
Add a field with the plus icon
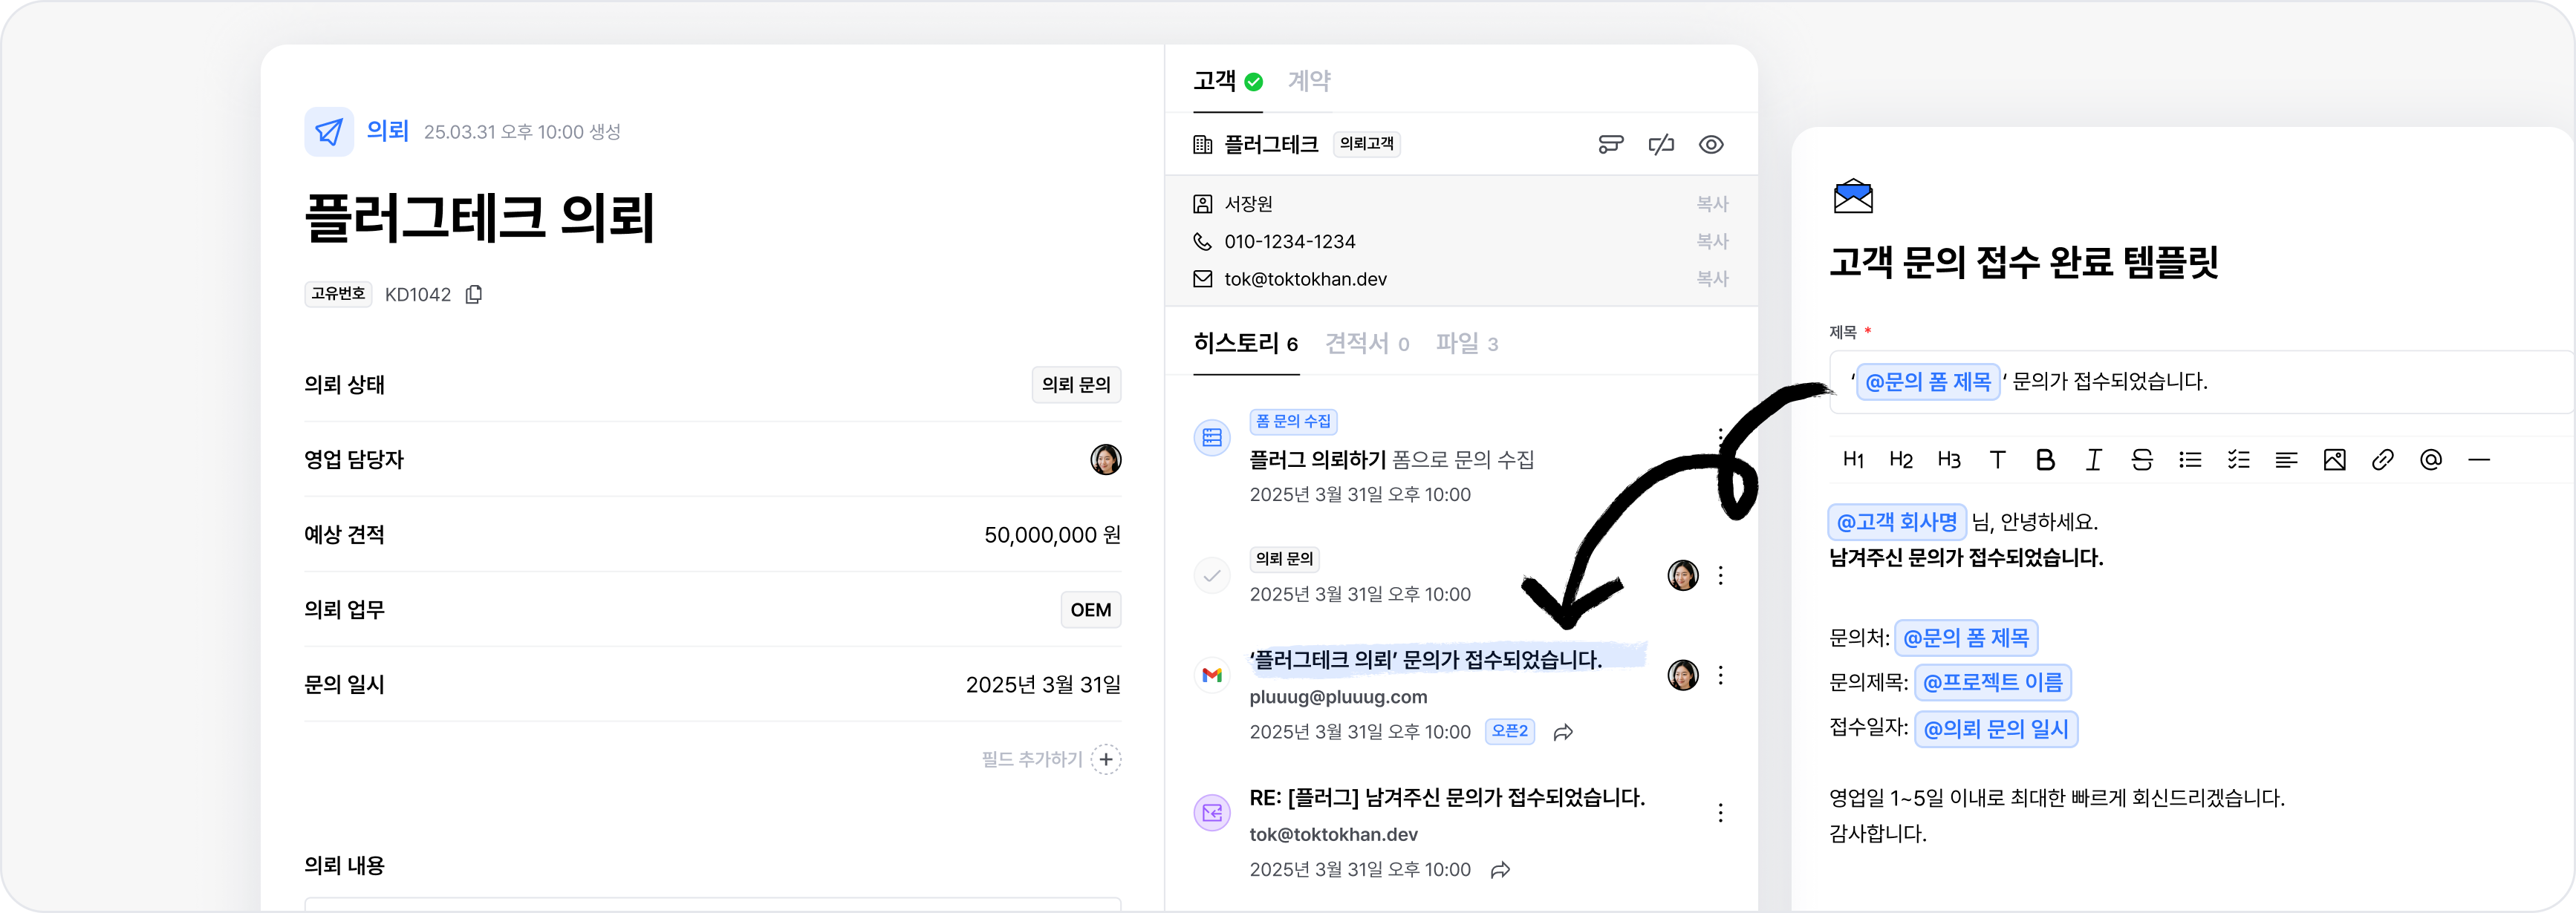pos(1106,759)
